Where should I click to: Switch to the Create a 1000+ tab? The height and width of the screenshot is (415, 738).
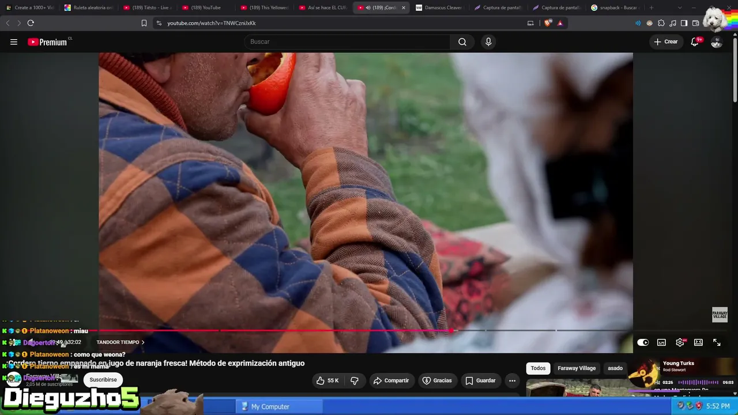tap(29, 7)
